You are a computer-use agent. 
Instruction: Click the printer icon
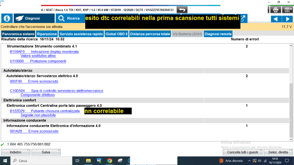click(x=275, y=10)
